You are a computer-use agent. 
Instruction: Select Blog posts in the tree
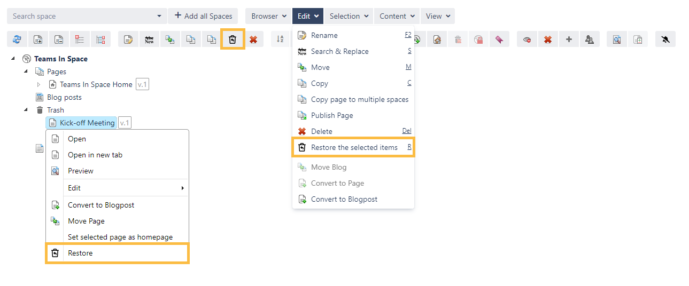point(64,97)
